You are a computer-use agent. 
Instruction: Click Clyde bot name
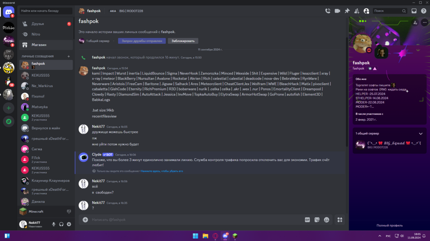(x=96, y=154)
